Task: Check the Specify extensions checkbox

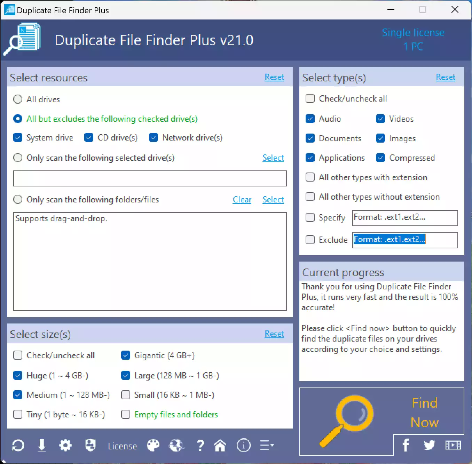Action: tap(310, 218)
